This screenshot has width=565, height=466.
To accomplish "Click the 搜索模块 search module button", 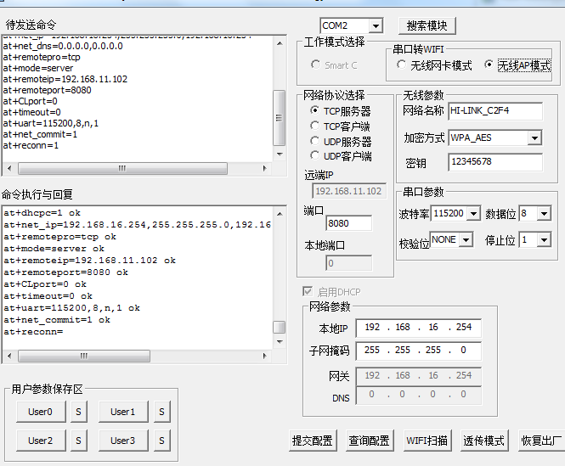I will tap(428, 25).
